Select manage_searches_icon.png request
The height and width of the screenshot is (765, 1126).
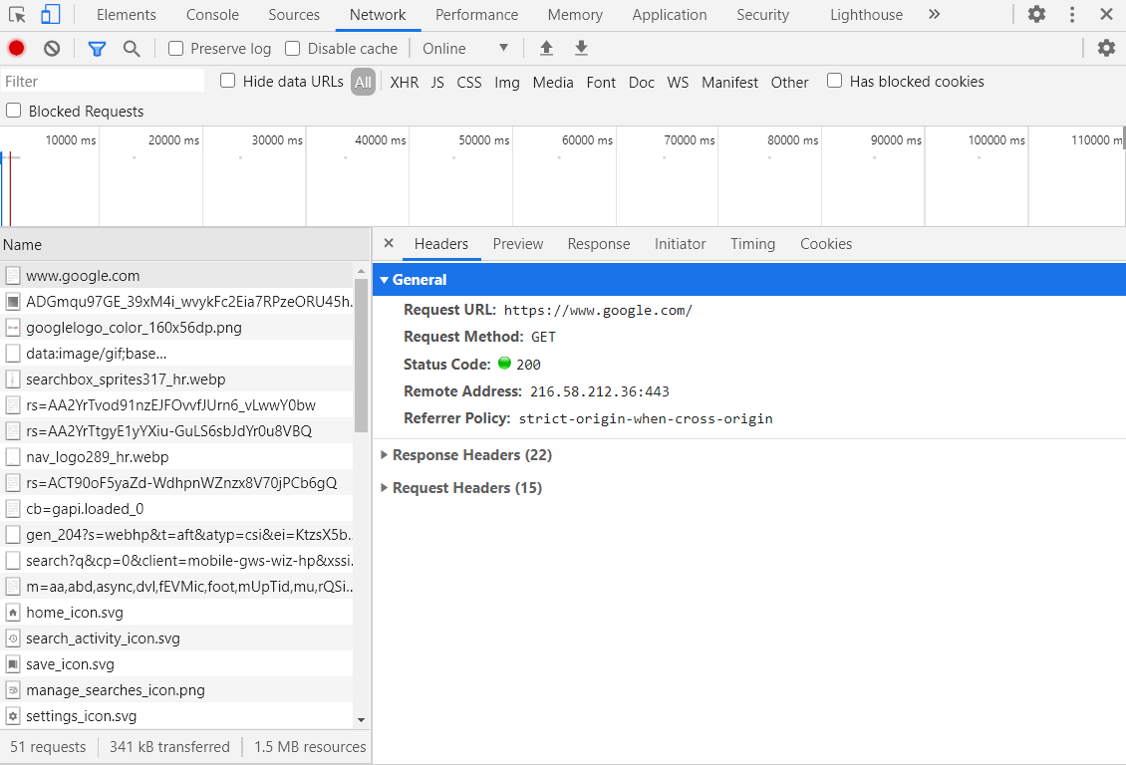click(x=176, y=689)
